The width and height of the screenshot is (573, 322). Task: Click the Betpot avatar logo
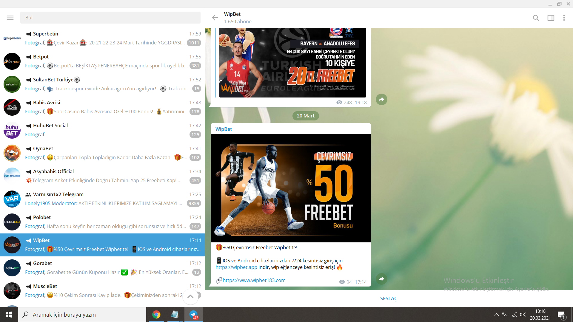click(12, 61)
